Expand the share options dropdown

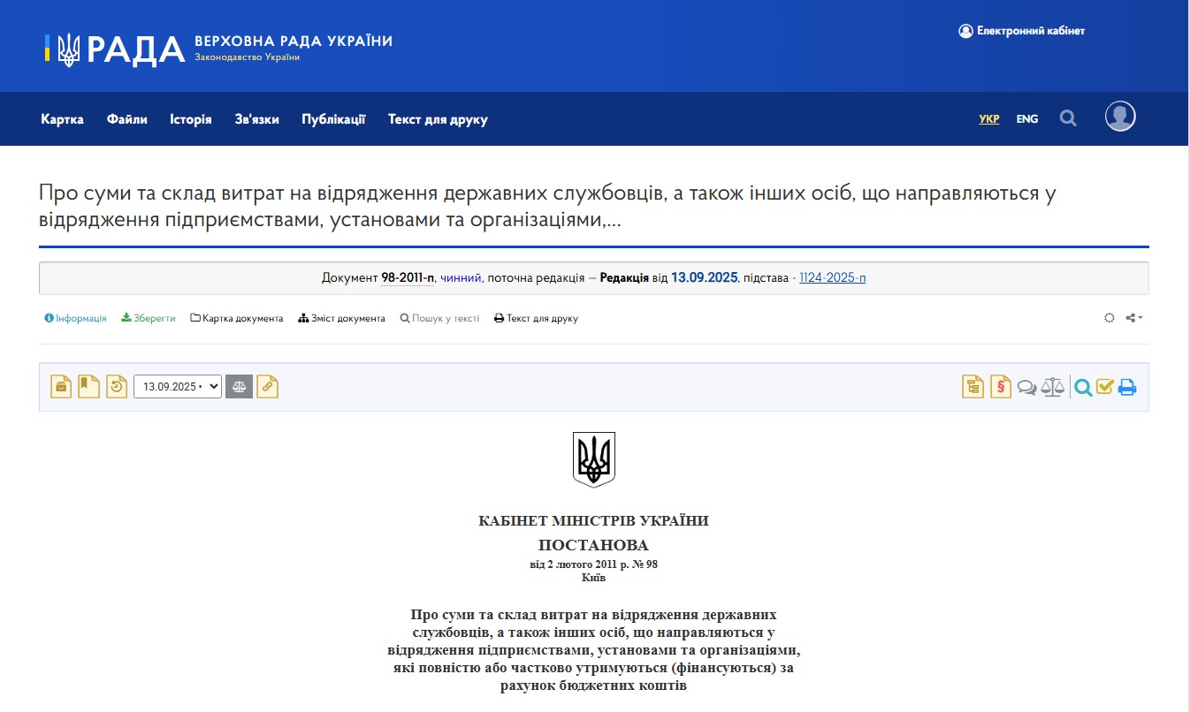point(1134,318)
